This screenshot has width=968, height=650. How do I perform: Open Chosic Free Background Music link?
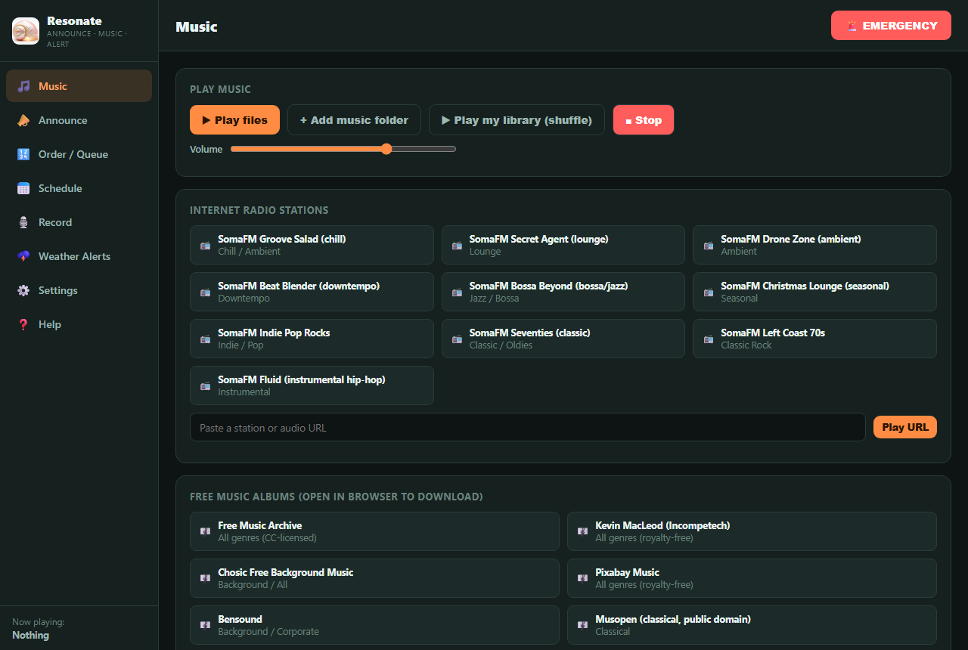point(374,578)
